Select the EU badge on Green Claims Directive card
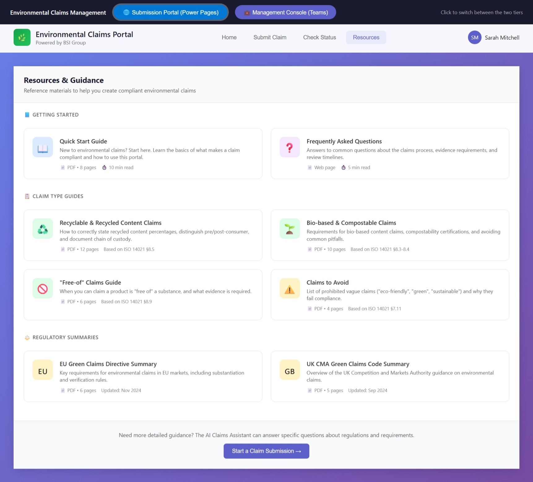This screenshot has width=533, height=482. (x=42, y=370)
